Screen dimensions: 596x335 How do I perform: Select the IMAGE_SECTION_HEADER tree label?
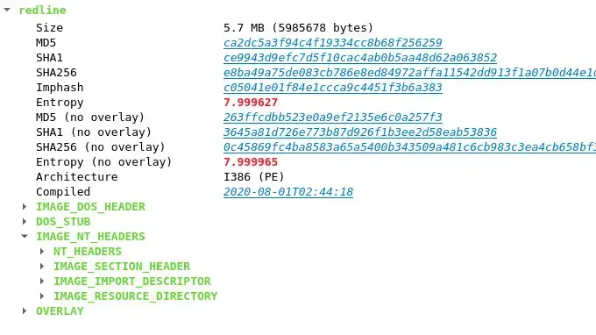[x=122, y=267]
